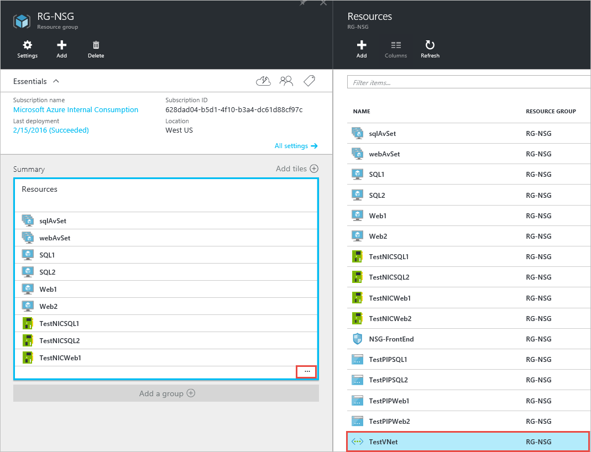Open All settings link
The height and width of the screenshot is (452, 591).
coord(296,146)
